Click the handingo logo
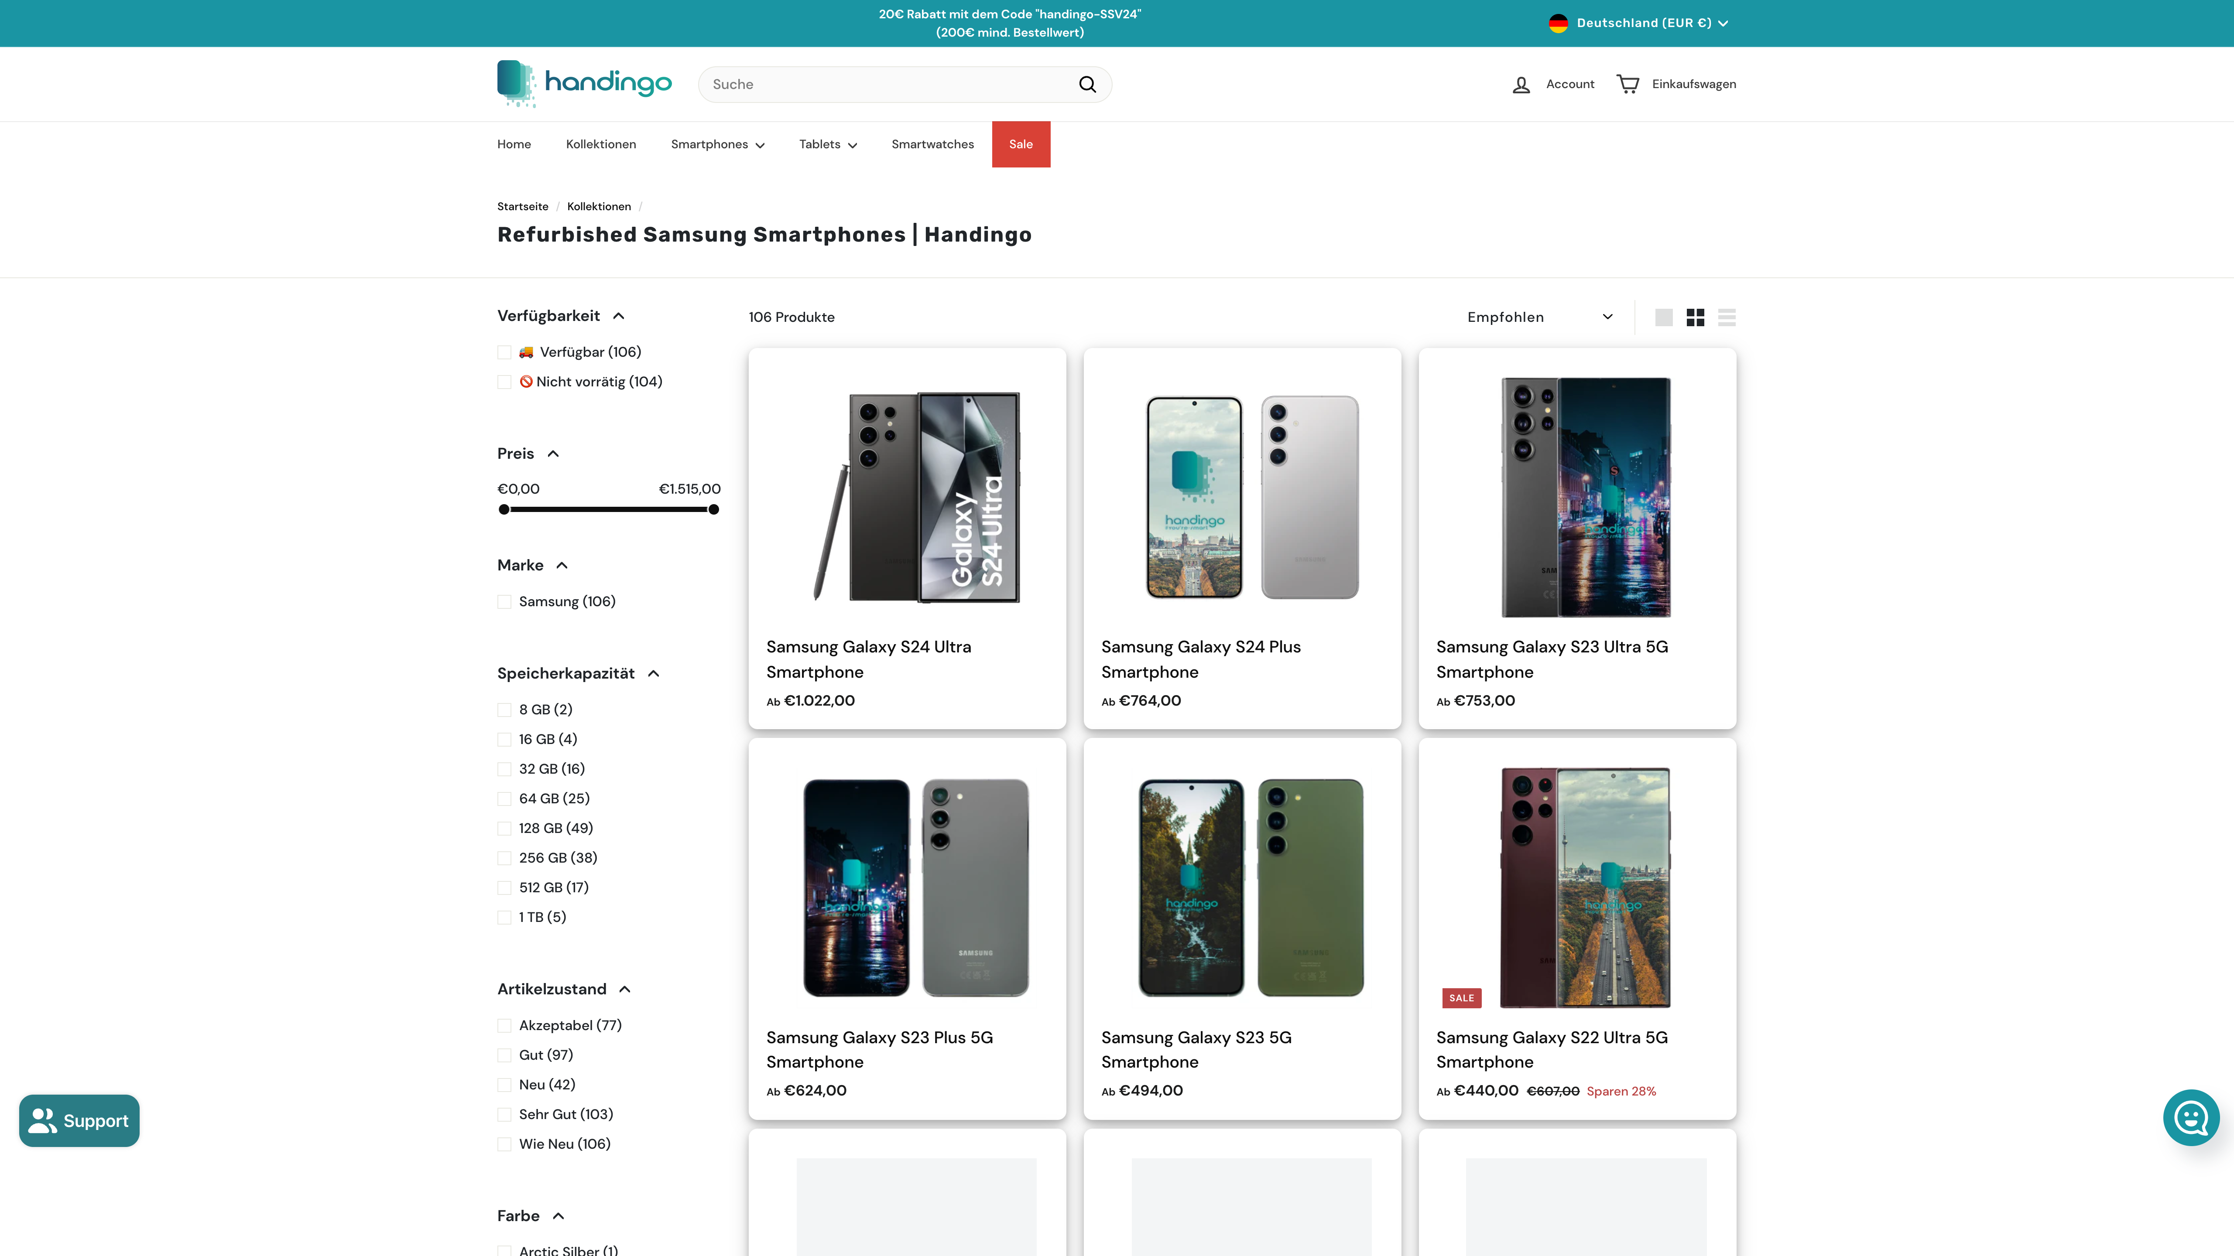Image resolution: width=2234 pixels, height=1256 pixels. (584, 84)
